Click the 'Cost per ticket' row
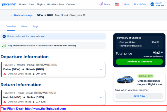This screenshot has height=112, width=167. point(139,42)
